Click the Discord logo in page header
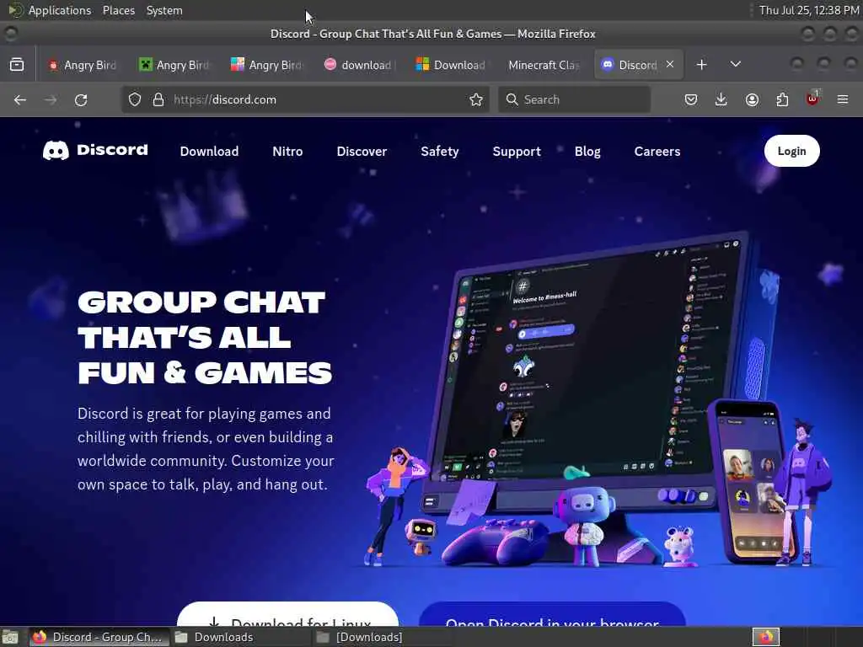This screenshot has width=863, height=647. (x=95, y=150)
